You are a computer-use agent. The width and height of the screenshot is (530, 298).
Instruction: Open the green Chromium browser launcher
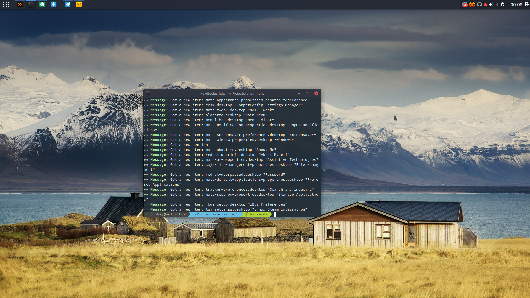pos(42,4)
